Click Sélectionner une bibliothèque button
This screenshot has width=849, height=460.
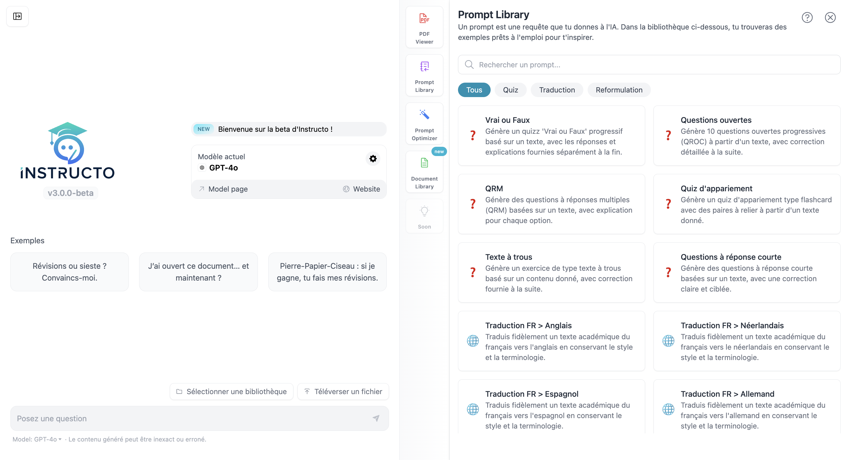[x=231, y=392]
